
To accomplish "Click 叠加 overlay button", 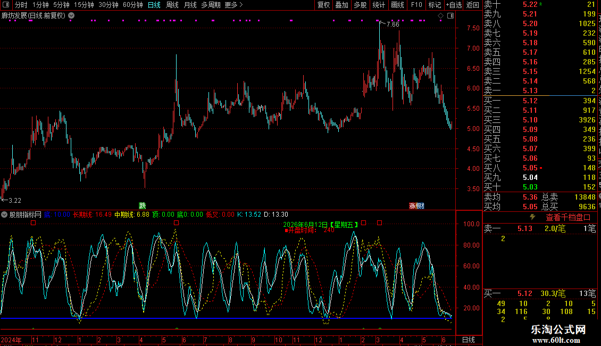I will 342,5.
